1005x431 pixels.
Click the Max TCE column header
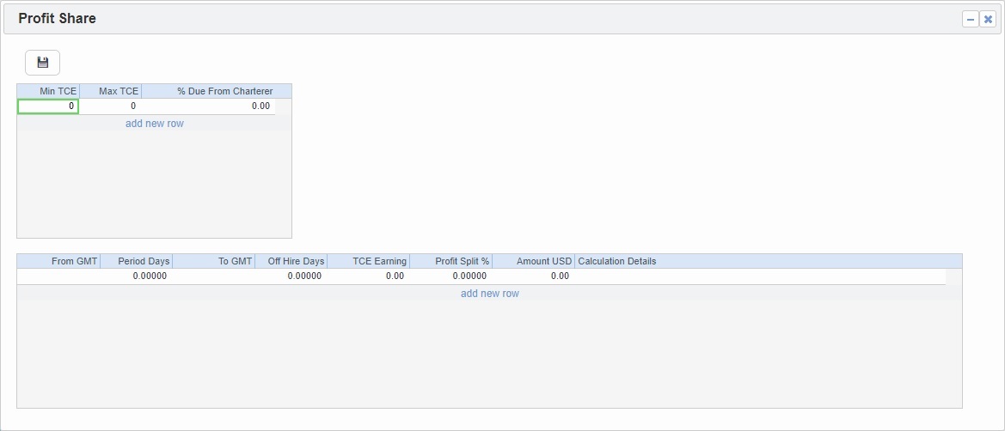pyautogui.click(x=110, y=91)
